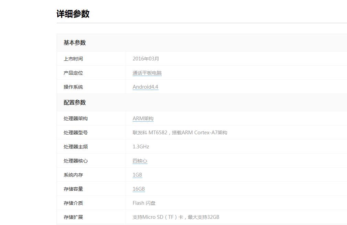Screen dimensions: 347x225
Task: Select the 处理器架构 row label
Action: click(x=76, y=118)
